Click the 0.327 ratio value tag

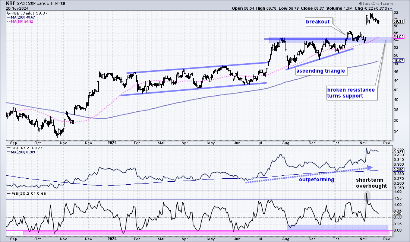[399, 152]
